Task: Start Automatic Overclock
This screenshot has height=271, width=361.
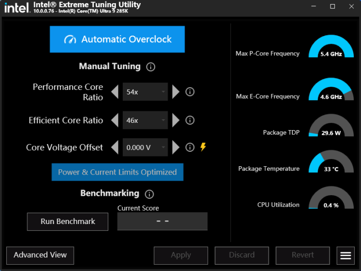Action: [117, 39]
